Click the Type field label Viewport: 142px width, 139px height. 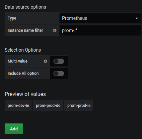[x=12, y=18]
